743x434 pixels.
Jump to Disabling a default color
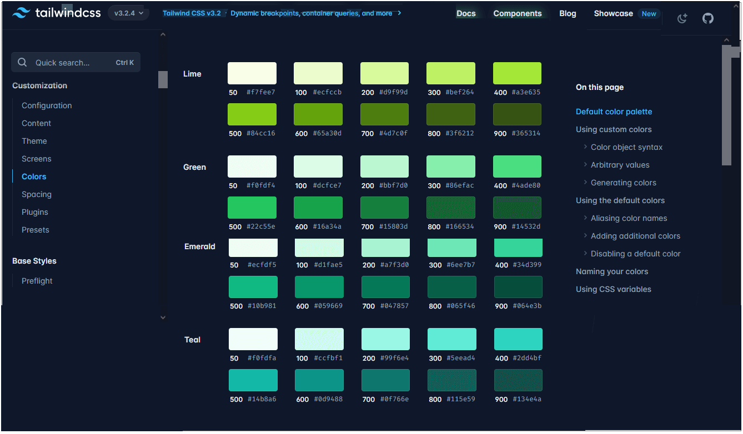[x=635, y=254]
